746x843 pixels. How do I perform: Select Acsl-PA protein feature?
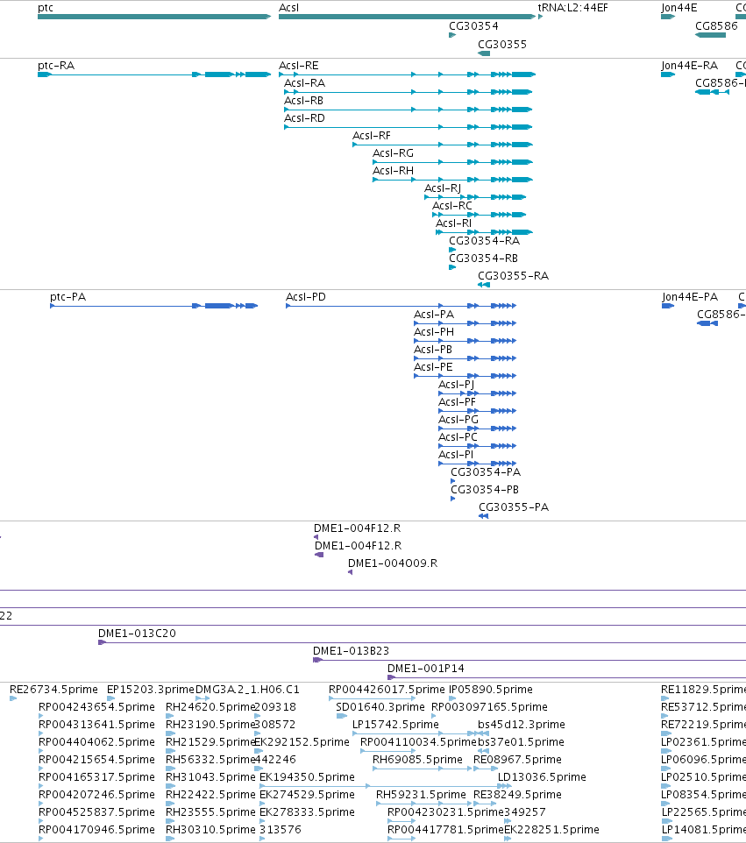coord(465,323)
